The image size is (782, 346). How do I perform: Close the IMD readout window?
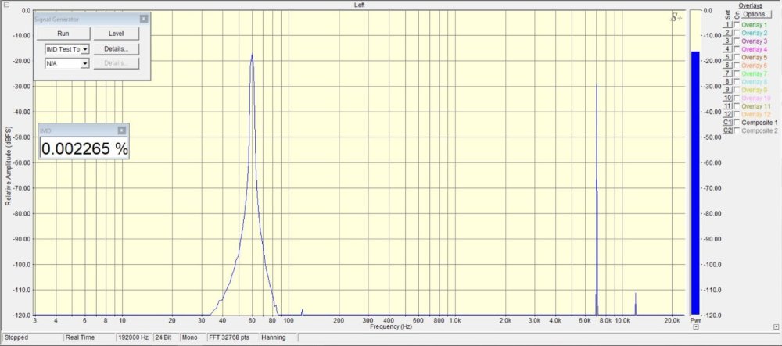point(121,130)
